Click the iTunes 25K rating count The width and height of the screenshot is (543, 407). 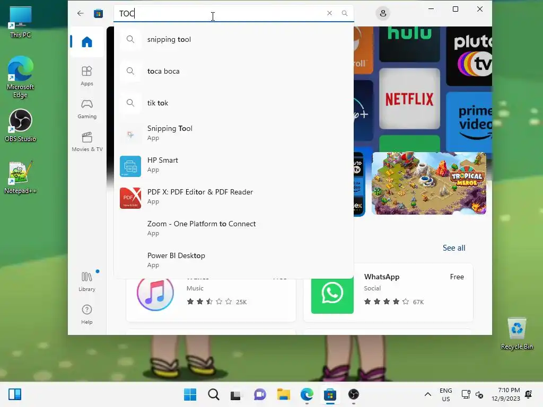pyautogui.click(x=241, y=302)
